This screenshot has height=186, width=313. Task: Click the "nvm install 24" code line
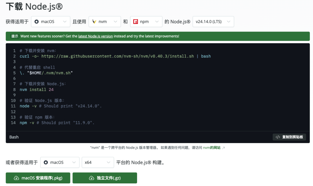[37, 90]
